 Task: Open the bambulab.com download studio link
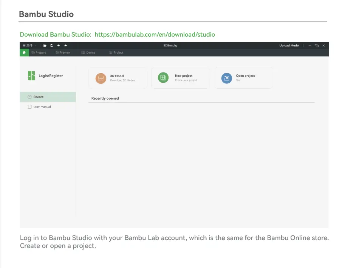pos(155,34)
